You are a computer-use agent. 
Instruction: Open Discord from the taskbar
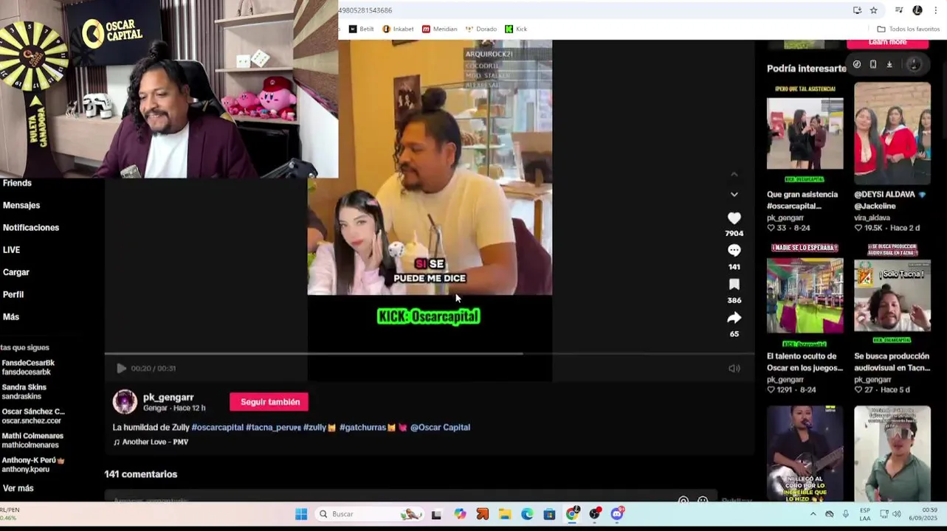pos(617,514)
